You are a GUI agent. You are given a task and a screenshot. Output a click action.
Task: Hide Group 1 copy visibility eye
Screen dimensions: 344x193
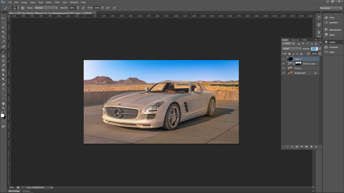[x=283, y=64]
